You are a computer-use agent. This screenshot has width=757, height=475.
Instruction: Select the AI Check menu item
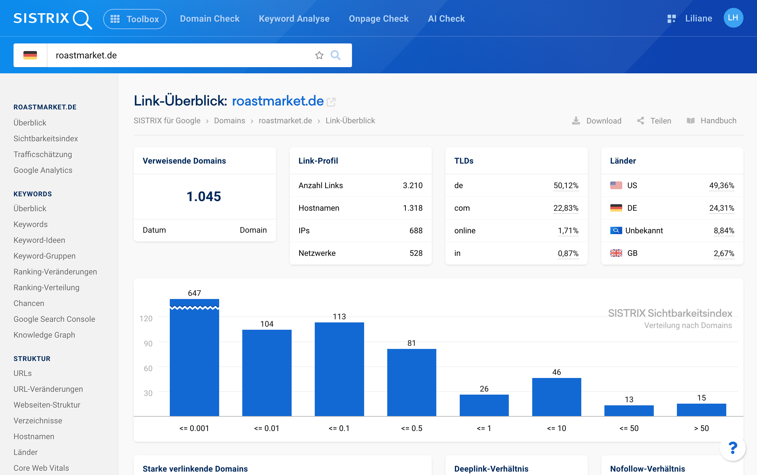[x=446, y=19]
